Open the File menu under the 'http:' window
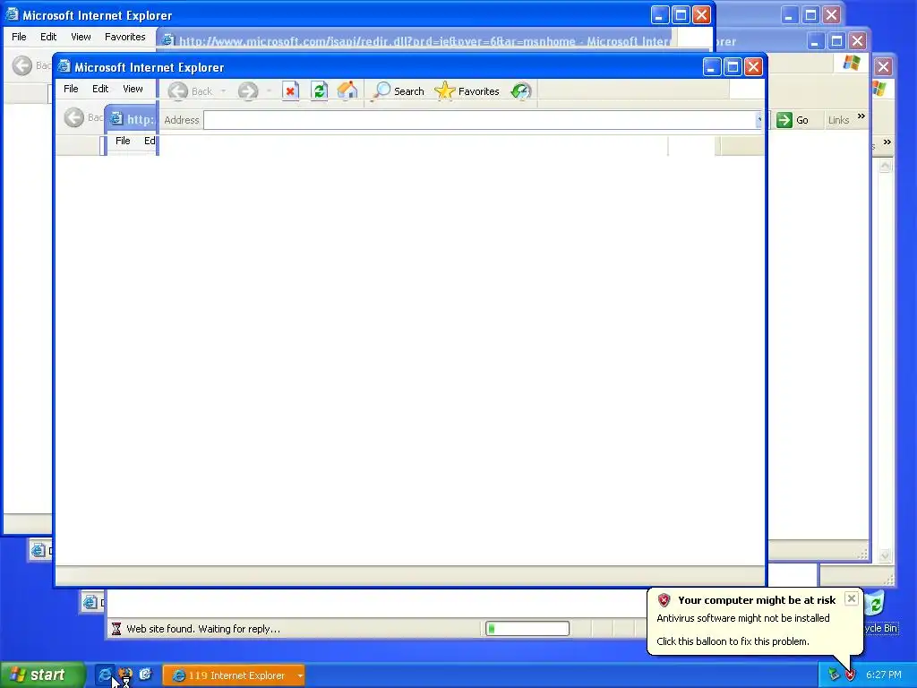 123,141
